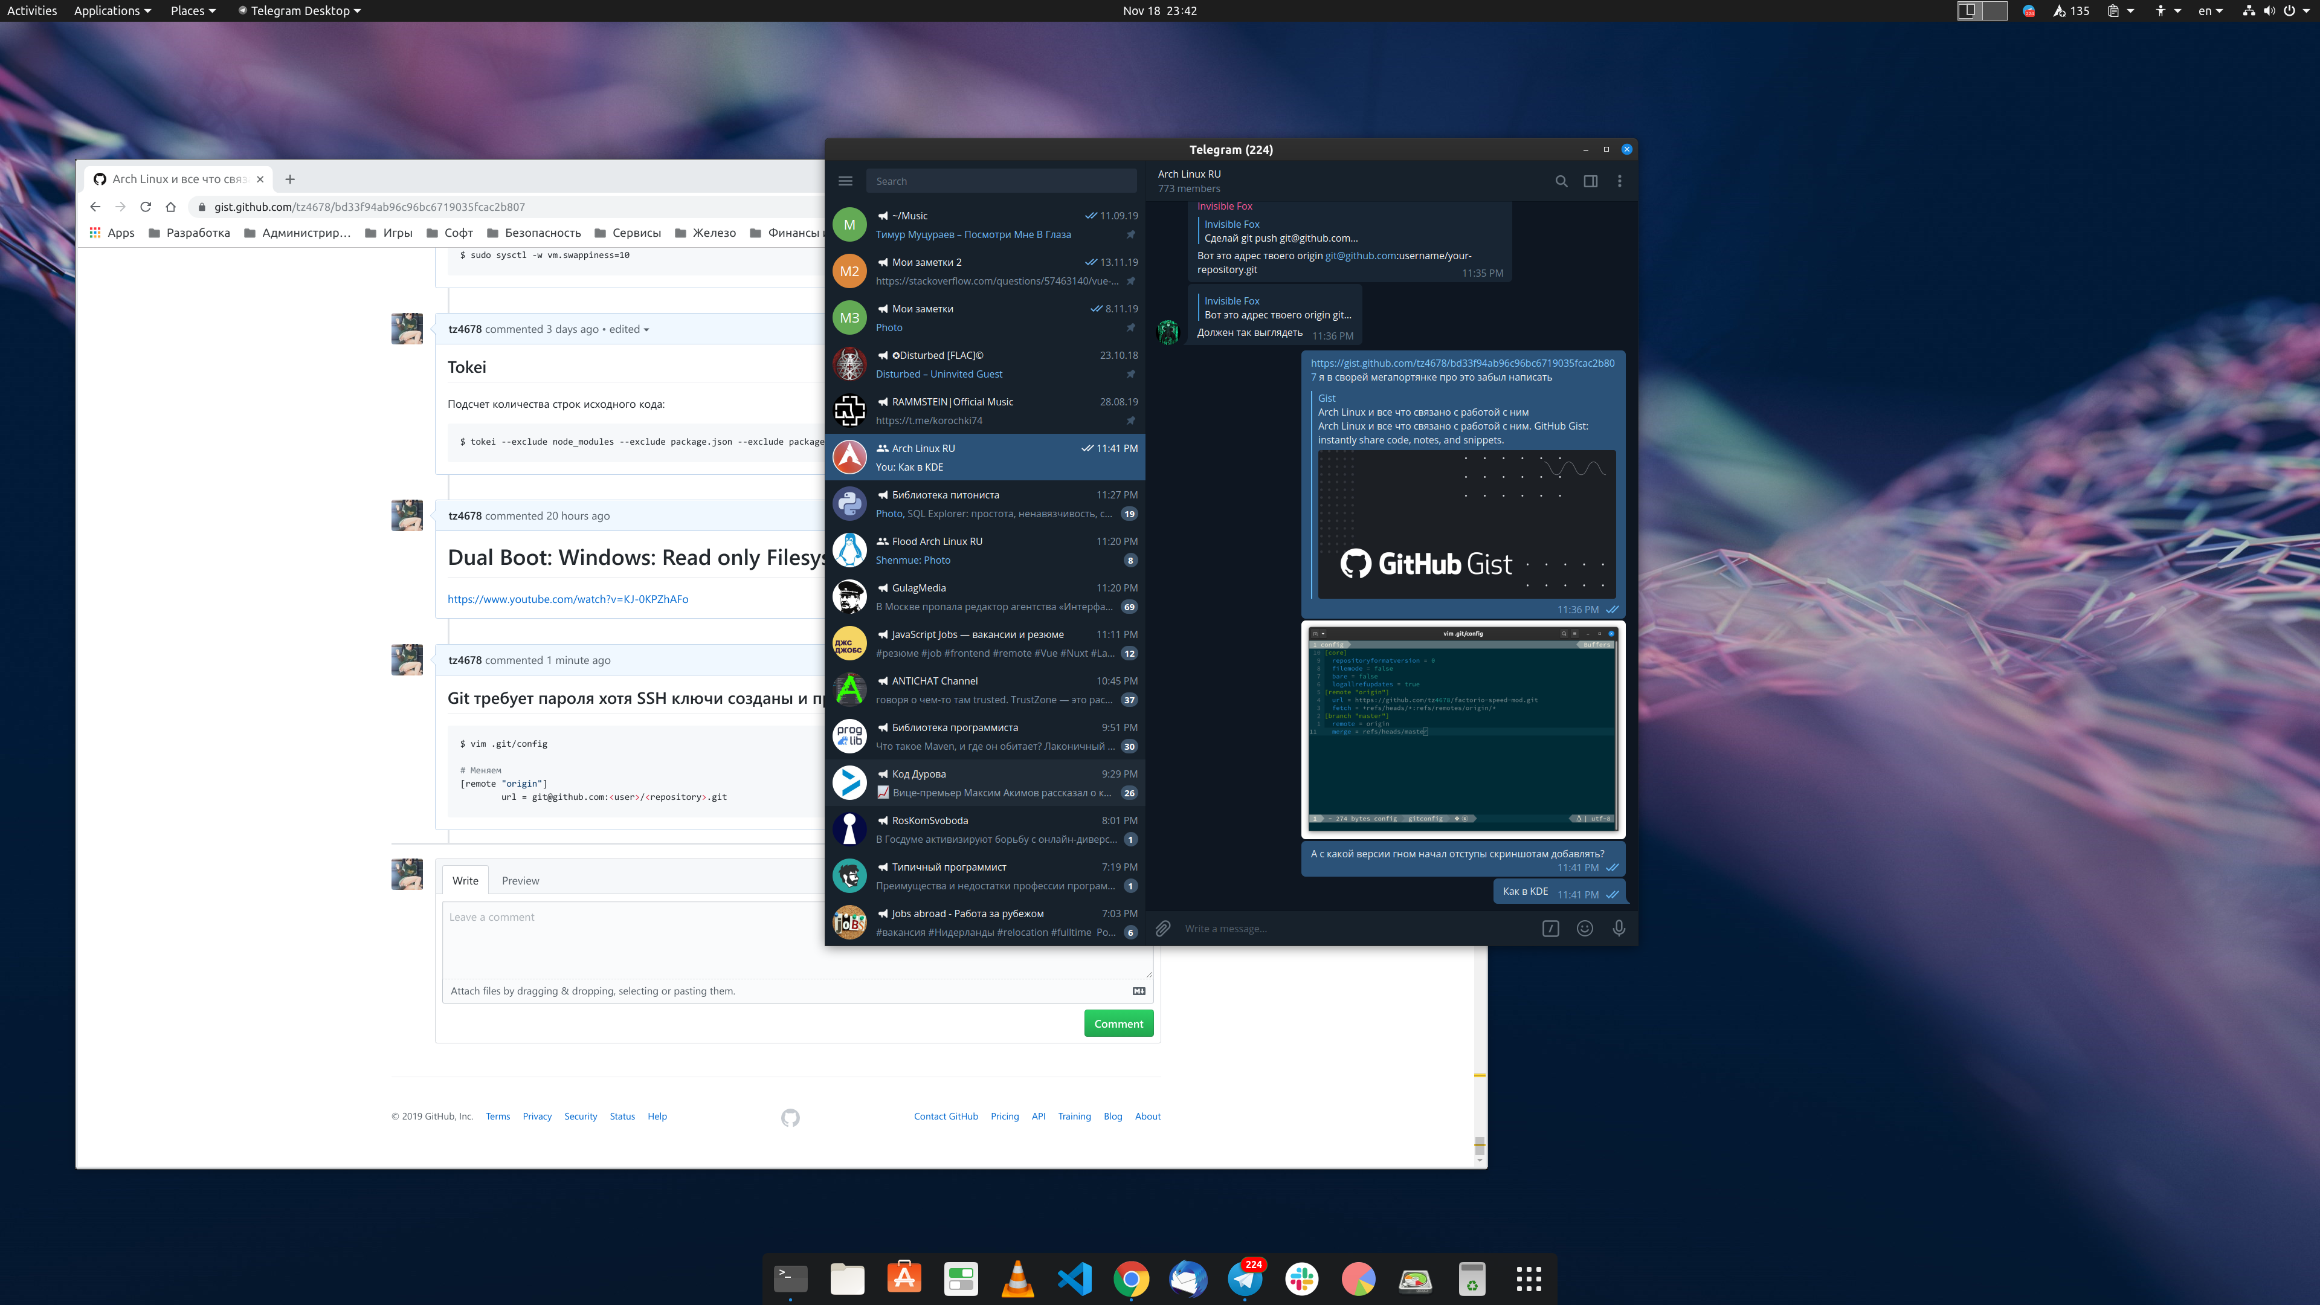Screen dimensions: 2320x1305
Task: Click the Chrome home icon
Action: (x=171, y=206)
